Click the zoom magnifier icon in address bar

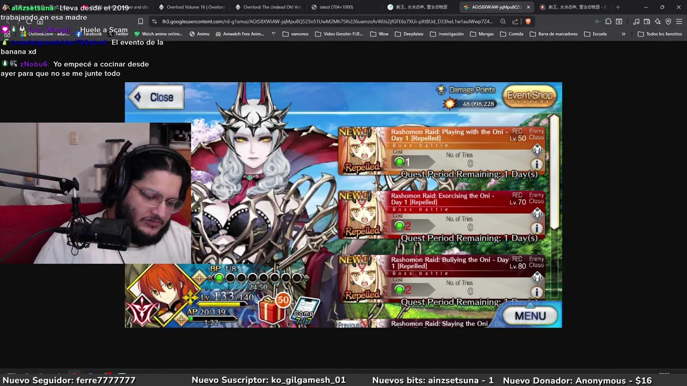point(503,21)
